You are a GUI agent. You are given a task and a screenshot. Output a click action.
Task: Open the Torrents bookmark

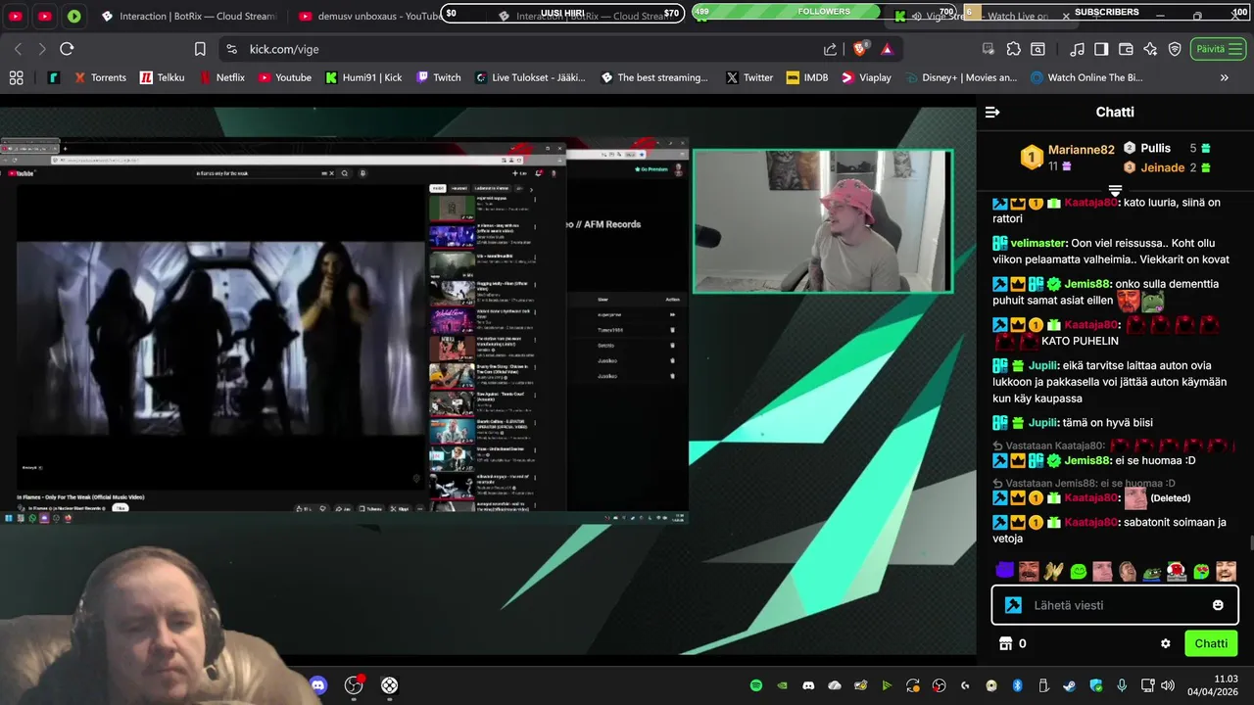pyautogui.click(x=100, y=77)
